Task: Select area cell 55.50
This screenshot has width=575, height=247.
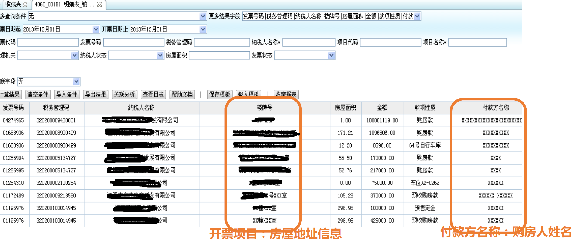Action: tap(345, 158)
